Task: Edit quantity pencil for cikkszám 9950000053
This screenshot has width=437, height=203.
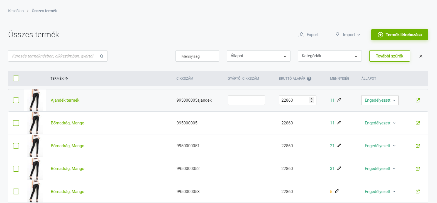Action: pos(337,191)
